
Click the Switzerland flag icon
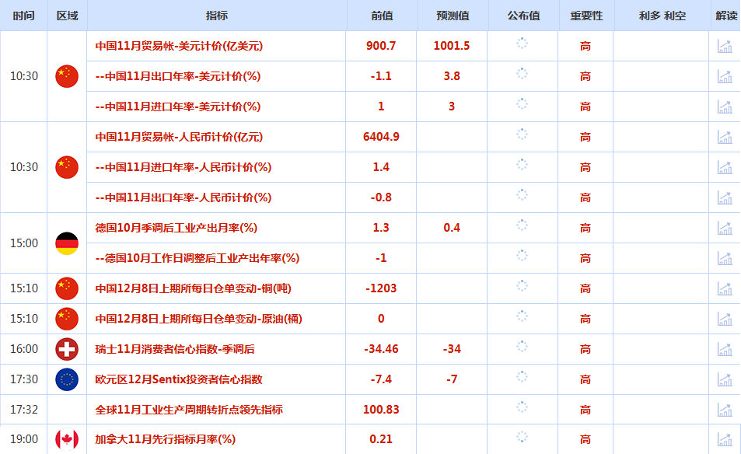[x=66, y=349]
